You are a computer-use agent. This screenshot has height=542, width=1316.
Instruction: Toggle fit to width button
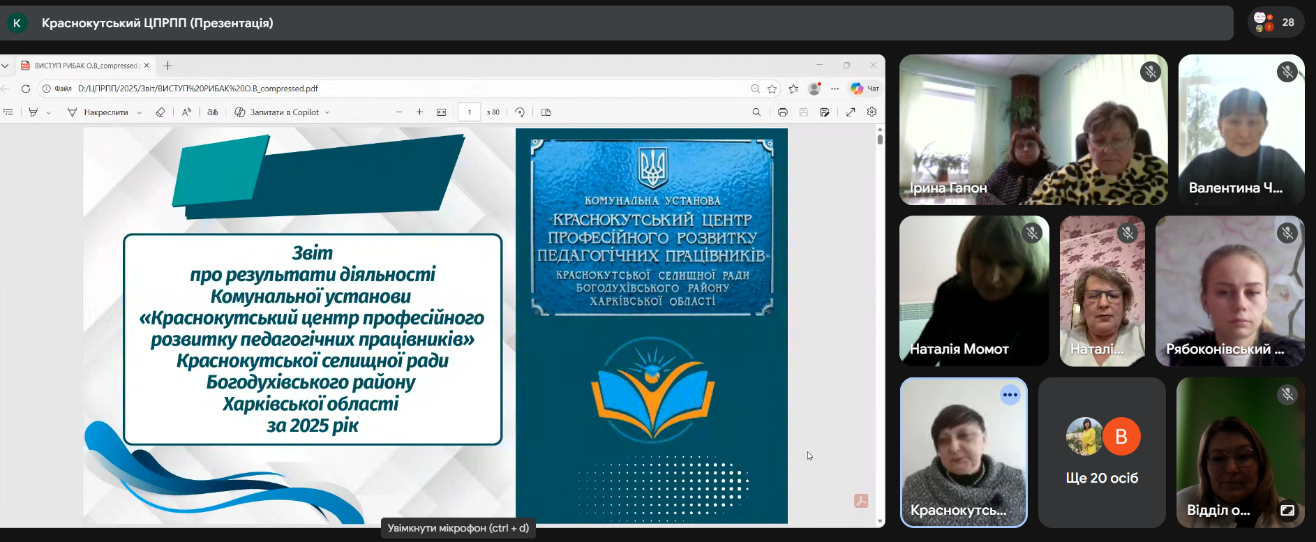(x=442, y=112)
